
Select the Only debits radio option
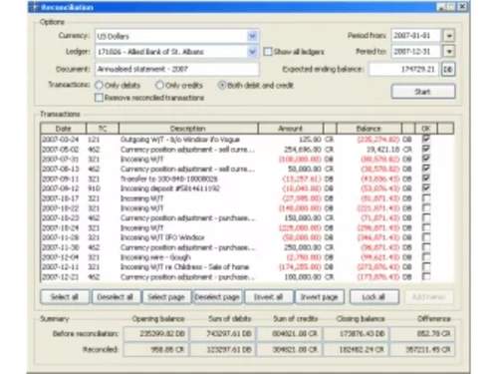click(99, 85)
